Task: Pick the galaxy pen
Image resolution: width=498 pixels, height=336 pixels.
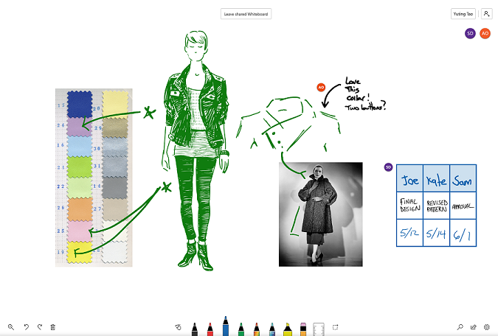Action: 272,328
